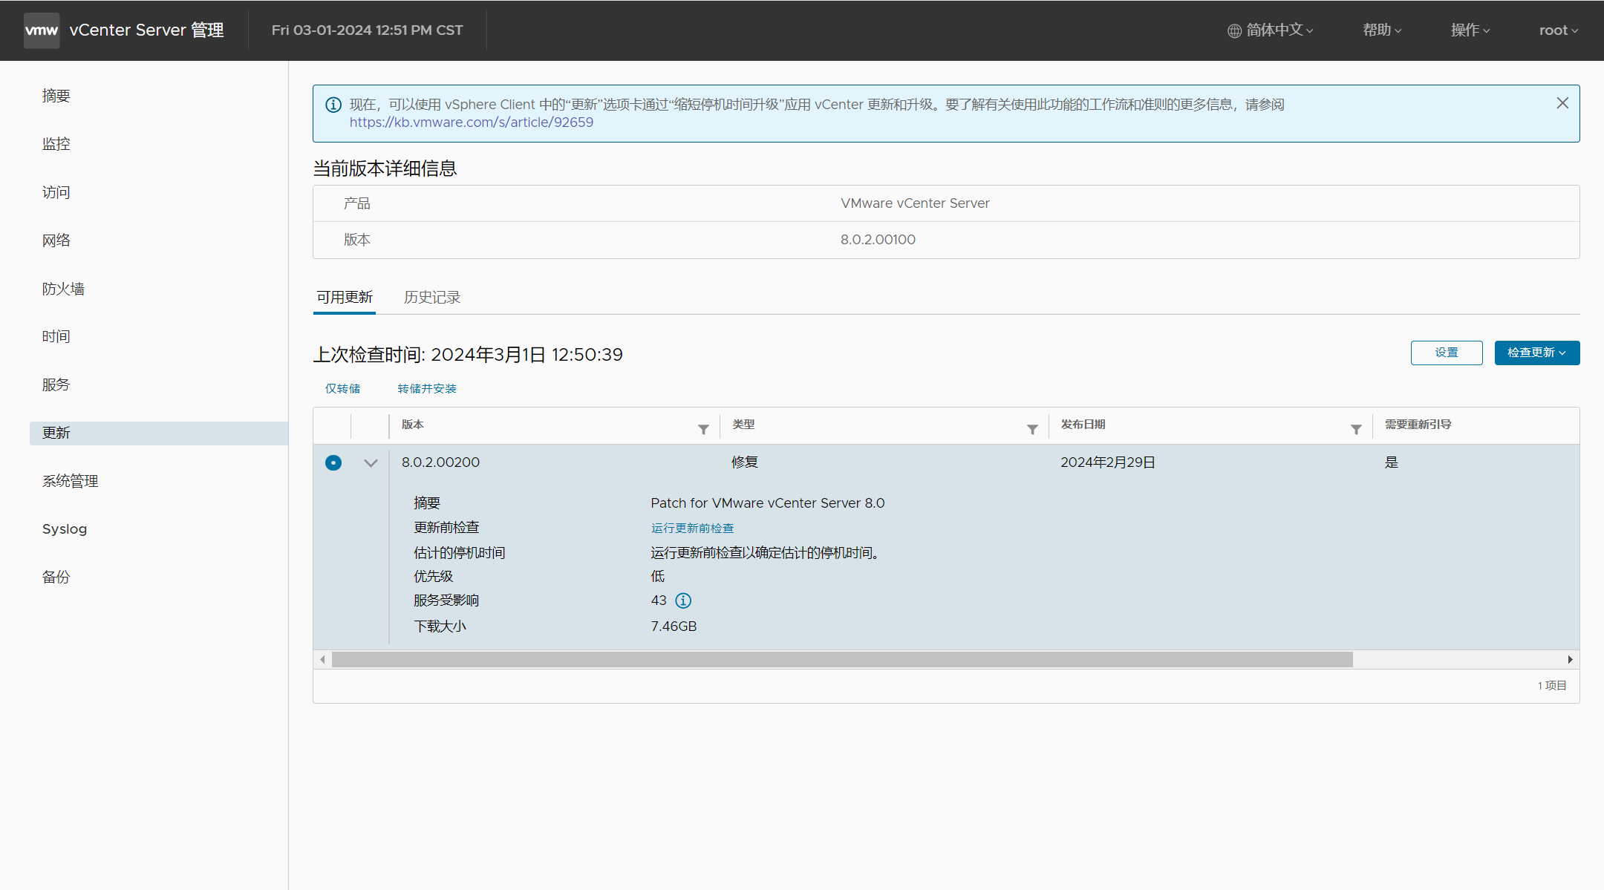Click the horizontal scrollbar thumb
This screenshot has width=1604, height=890.
pos(842,660)
